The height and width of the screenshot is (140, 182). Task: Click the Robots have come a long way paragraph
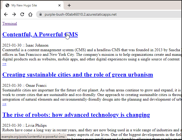click(92, 134)
